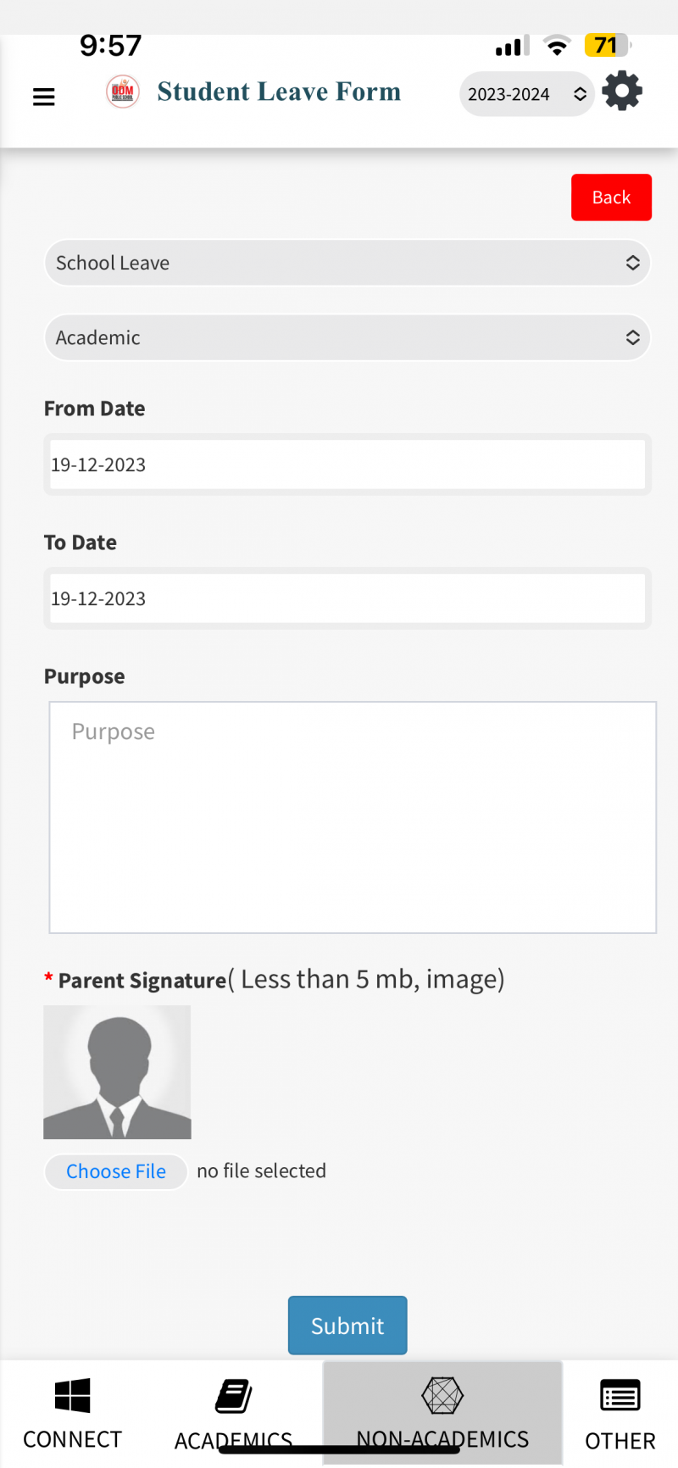Expand the 2023-2024 academic year dropdown

pyautogui.click(x=526, y=94)
